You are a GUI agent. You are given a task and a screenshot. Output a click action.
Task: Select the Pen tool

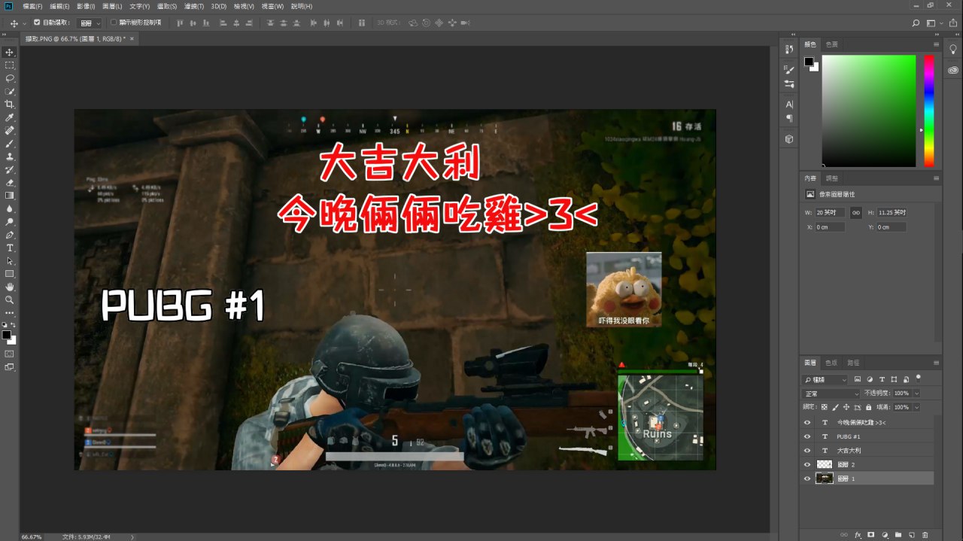pyautogui.click(x=10, y=235)
